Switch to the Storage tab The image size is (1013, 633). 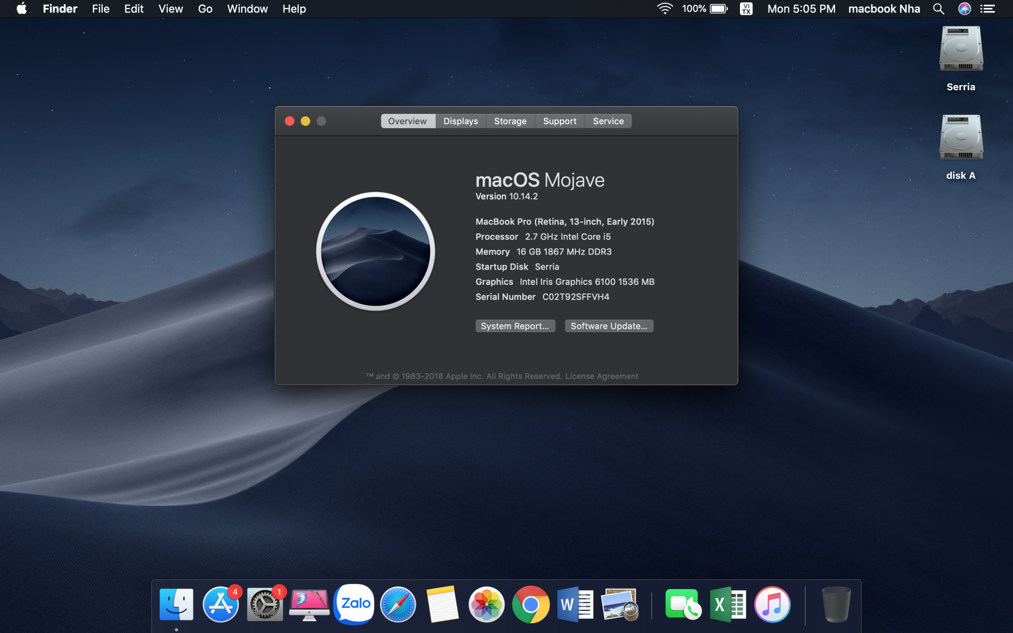point(510,121)
